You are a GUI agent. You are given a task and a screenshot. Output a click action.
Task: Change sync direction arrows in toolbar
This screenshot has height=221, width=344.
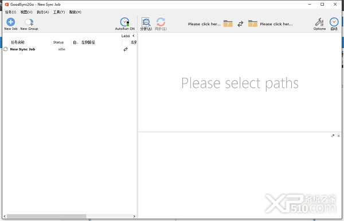(x=240, y=23)
